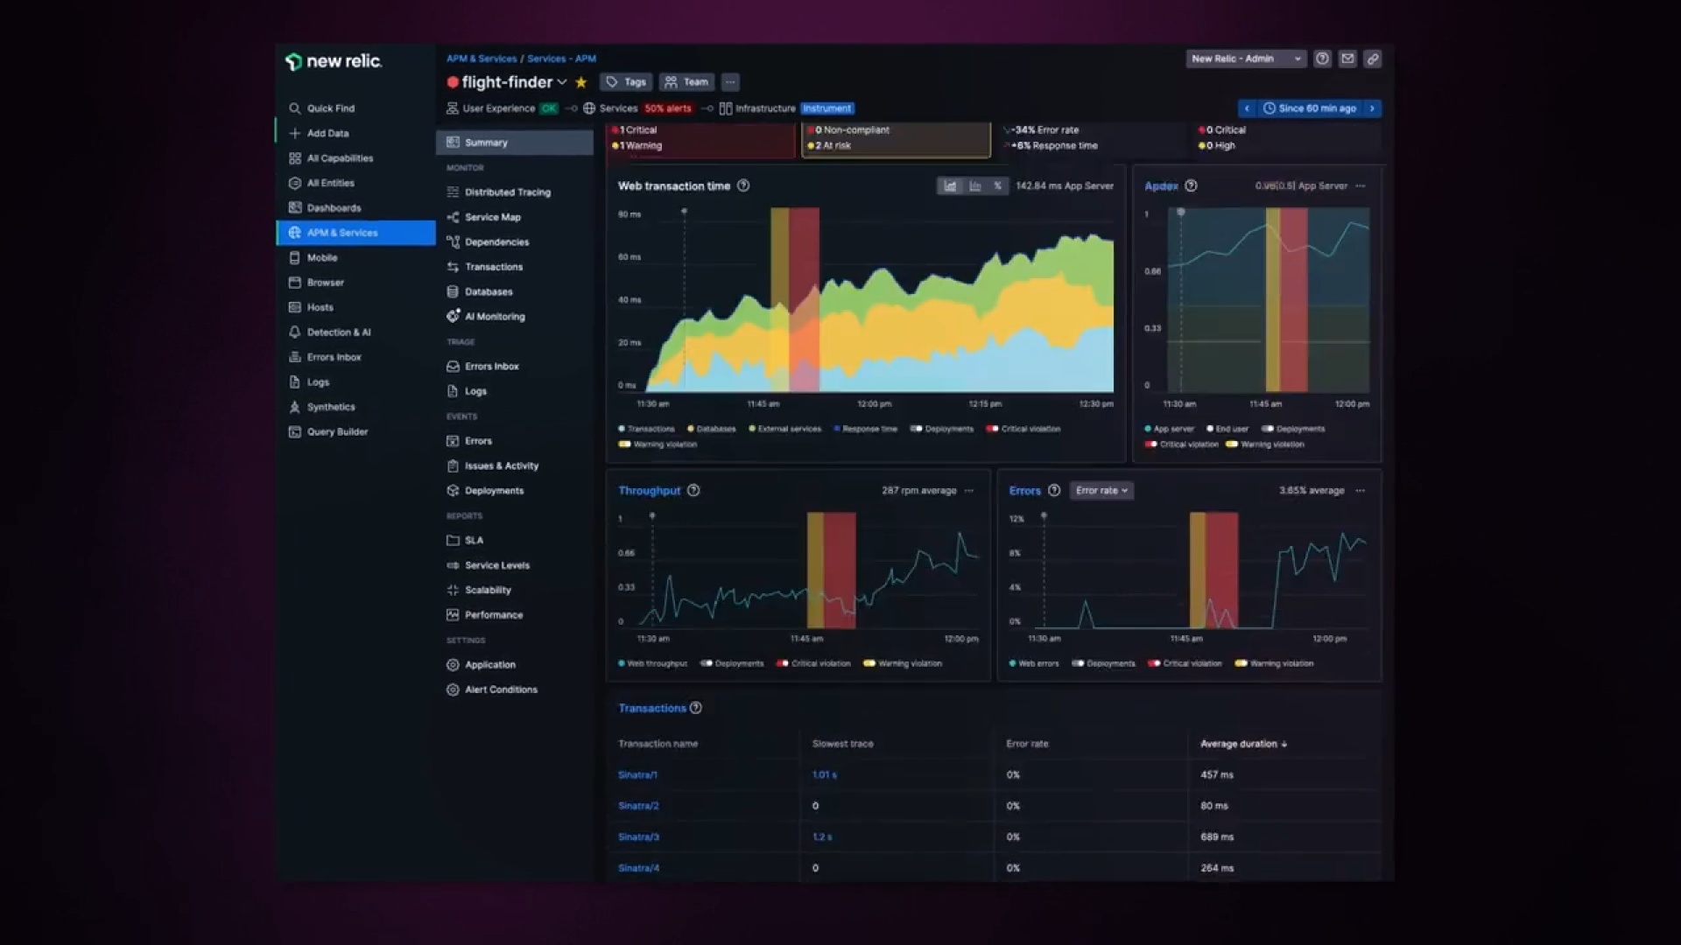Toggle End user legend in Apdex
Screen dimensions: 1681x945
click(1227, 429)
